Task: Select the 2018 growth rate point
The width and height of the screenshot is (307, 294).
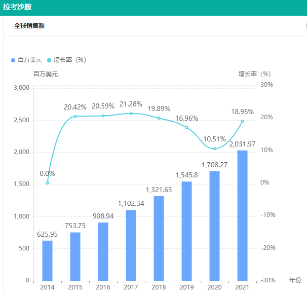Action: click(159, 118)
